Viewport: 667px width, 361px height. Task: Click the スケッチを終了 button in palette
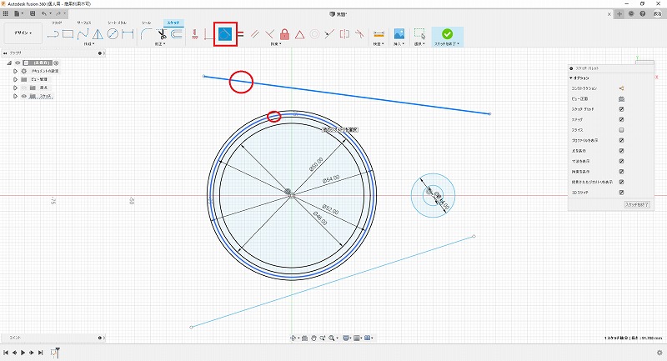[636, 203]
